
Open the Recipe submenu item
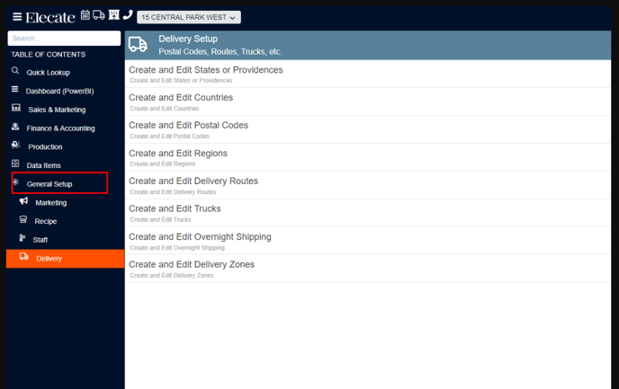point(45,221)
